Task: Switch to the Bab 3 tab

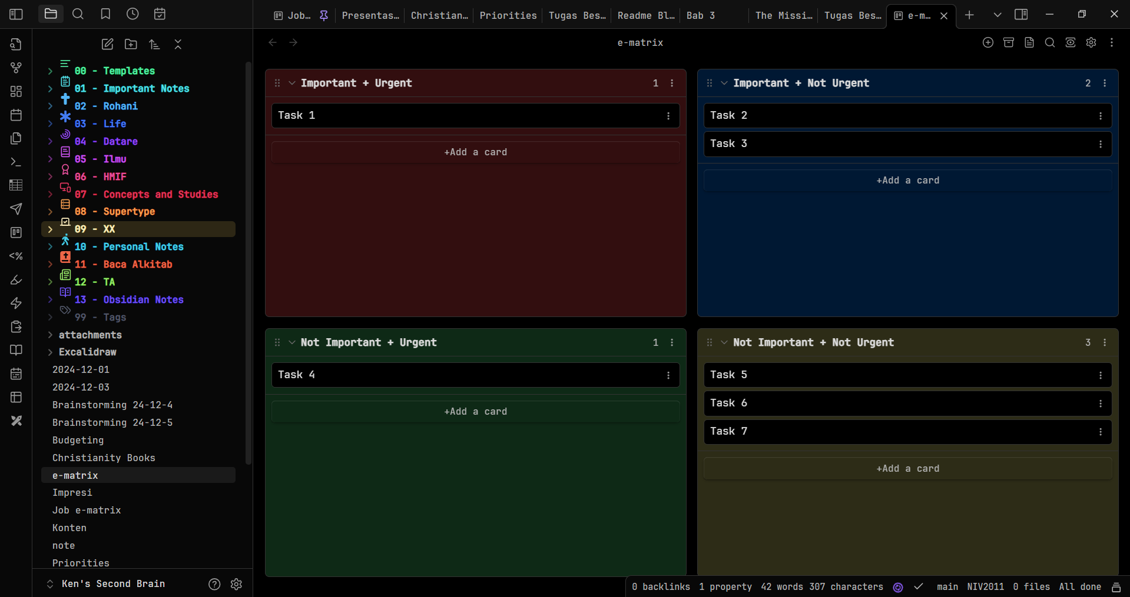Action: (700, 15)
